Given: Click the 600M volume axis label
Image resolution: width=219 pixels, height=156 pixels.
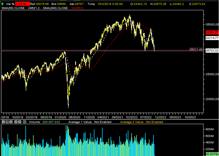Looking at the screenshot, I should coord(210,136).
